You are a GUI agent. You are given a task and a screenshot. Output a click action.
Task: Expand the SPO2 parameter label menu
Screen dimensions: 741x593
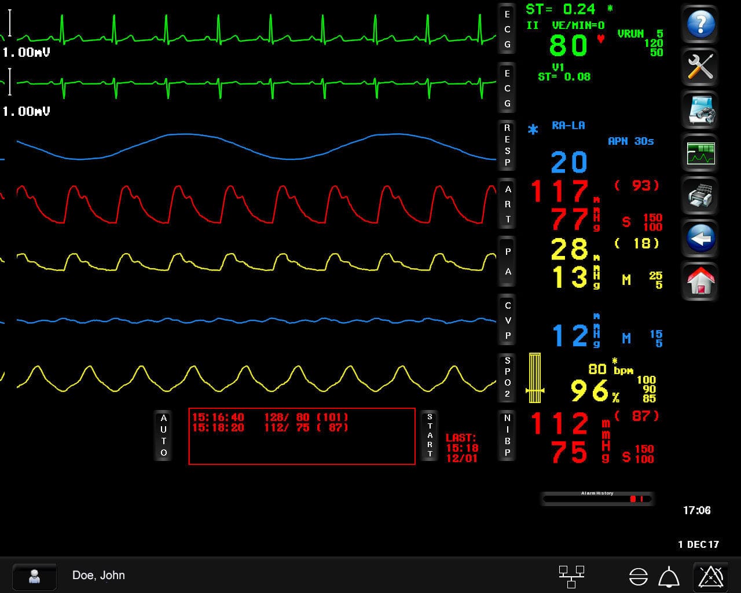pos(508,378)
